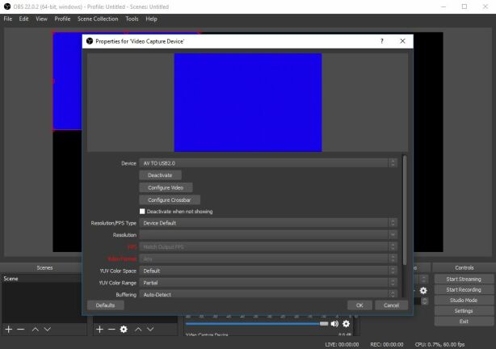The height and width of the screenshot is (349, 496).
Task: Add a new scene with plus icon
Action: (9, 330)
